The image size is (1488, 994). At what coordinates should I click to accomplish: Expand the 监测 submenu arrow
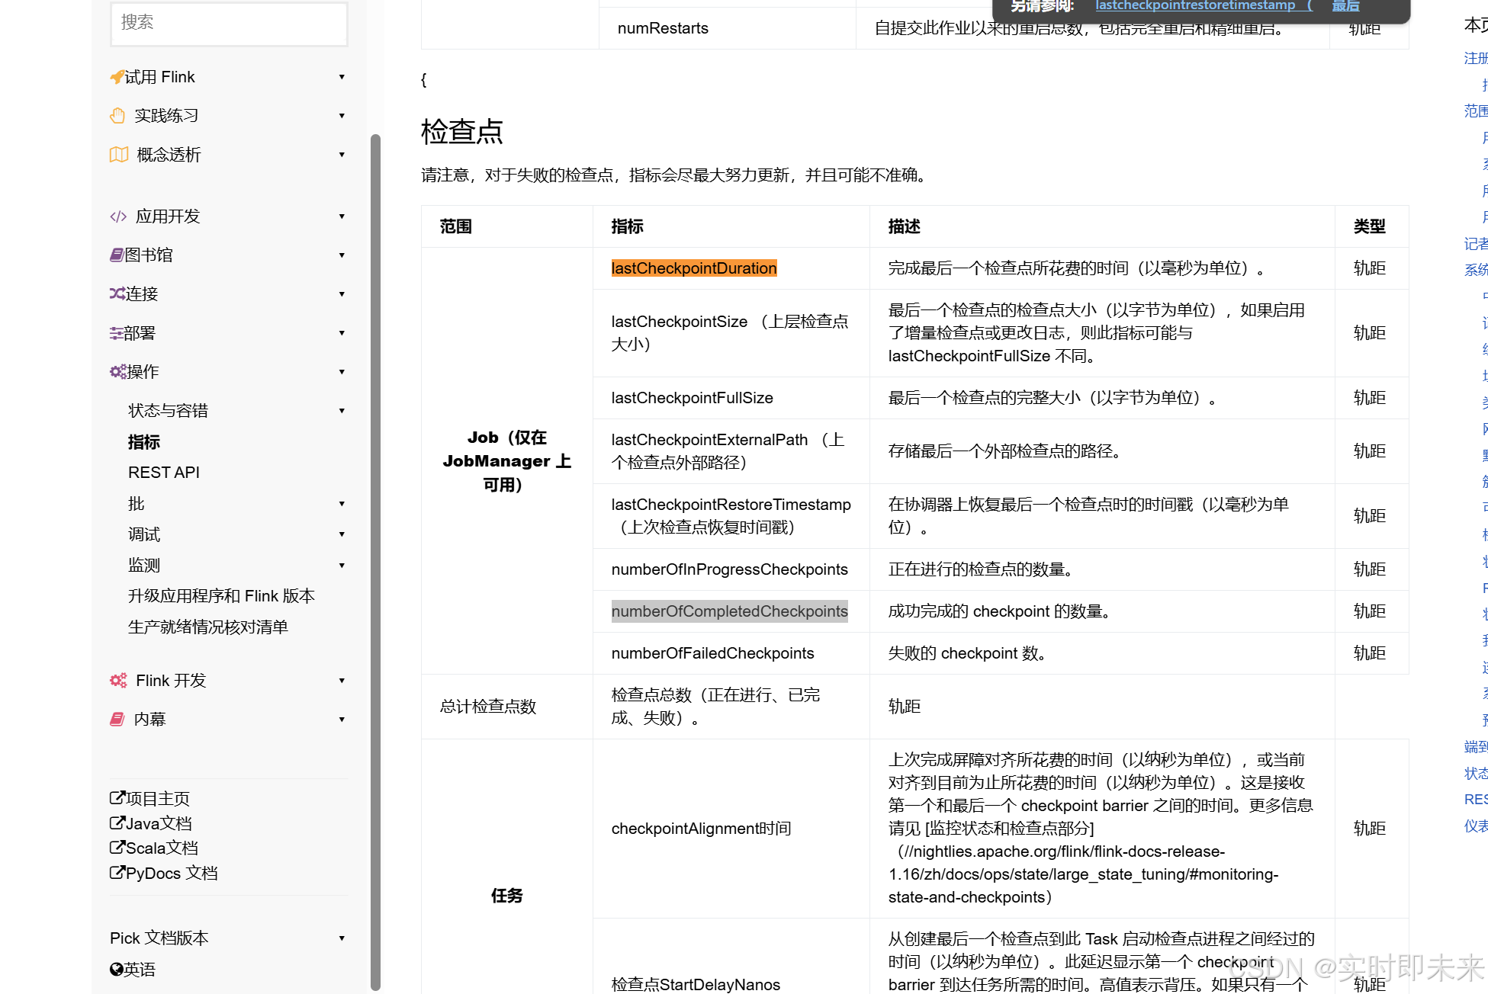(342, 566)
